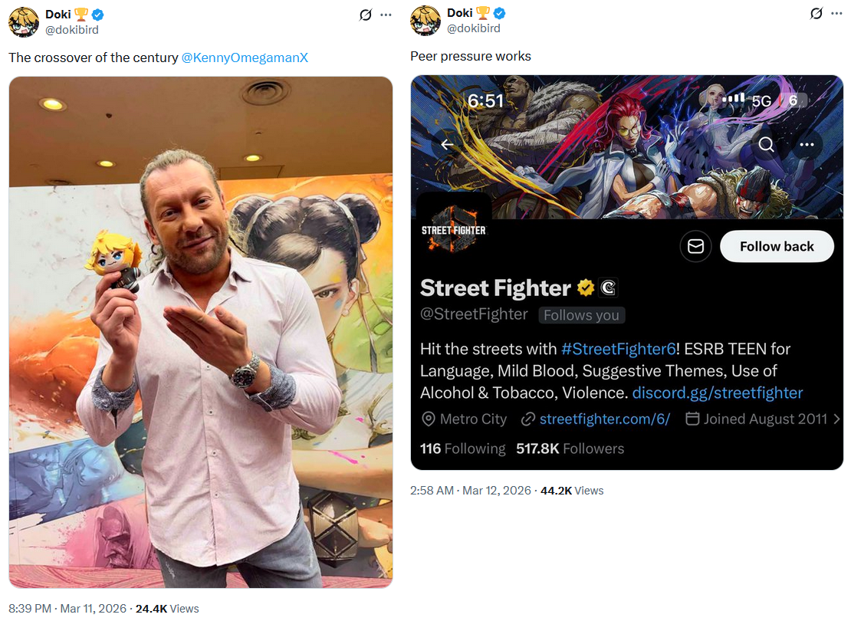Visit the streetfighter.com/6/ link

605,419
